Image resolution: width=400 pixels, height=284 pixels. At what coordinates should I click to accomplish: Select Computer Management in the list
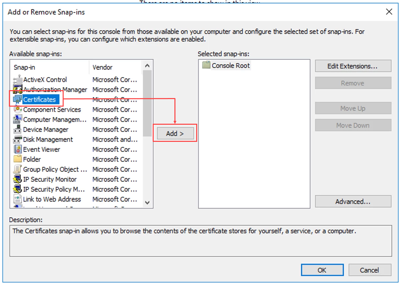coord(55,119)
